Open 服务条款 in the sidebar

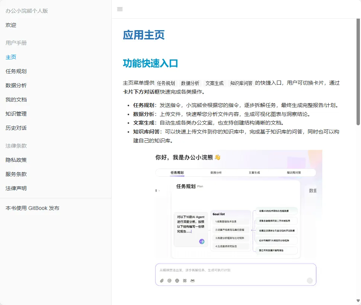point(16,174)
